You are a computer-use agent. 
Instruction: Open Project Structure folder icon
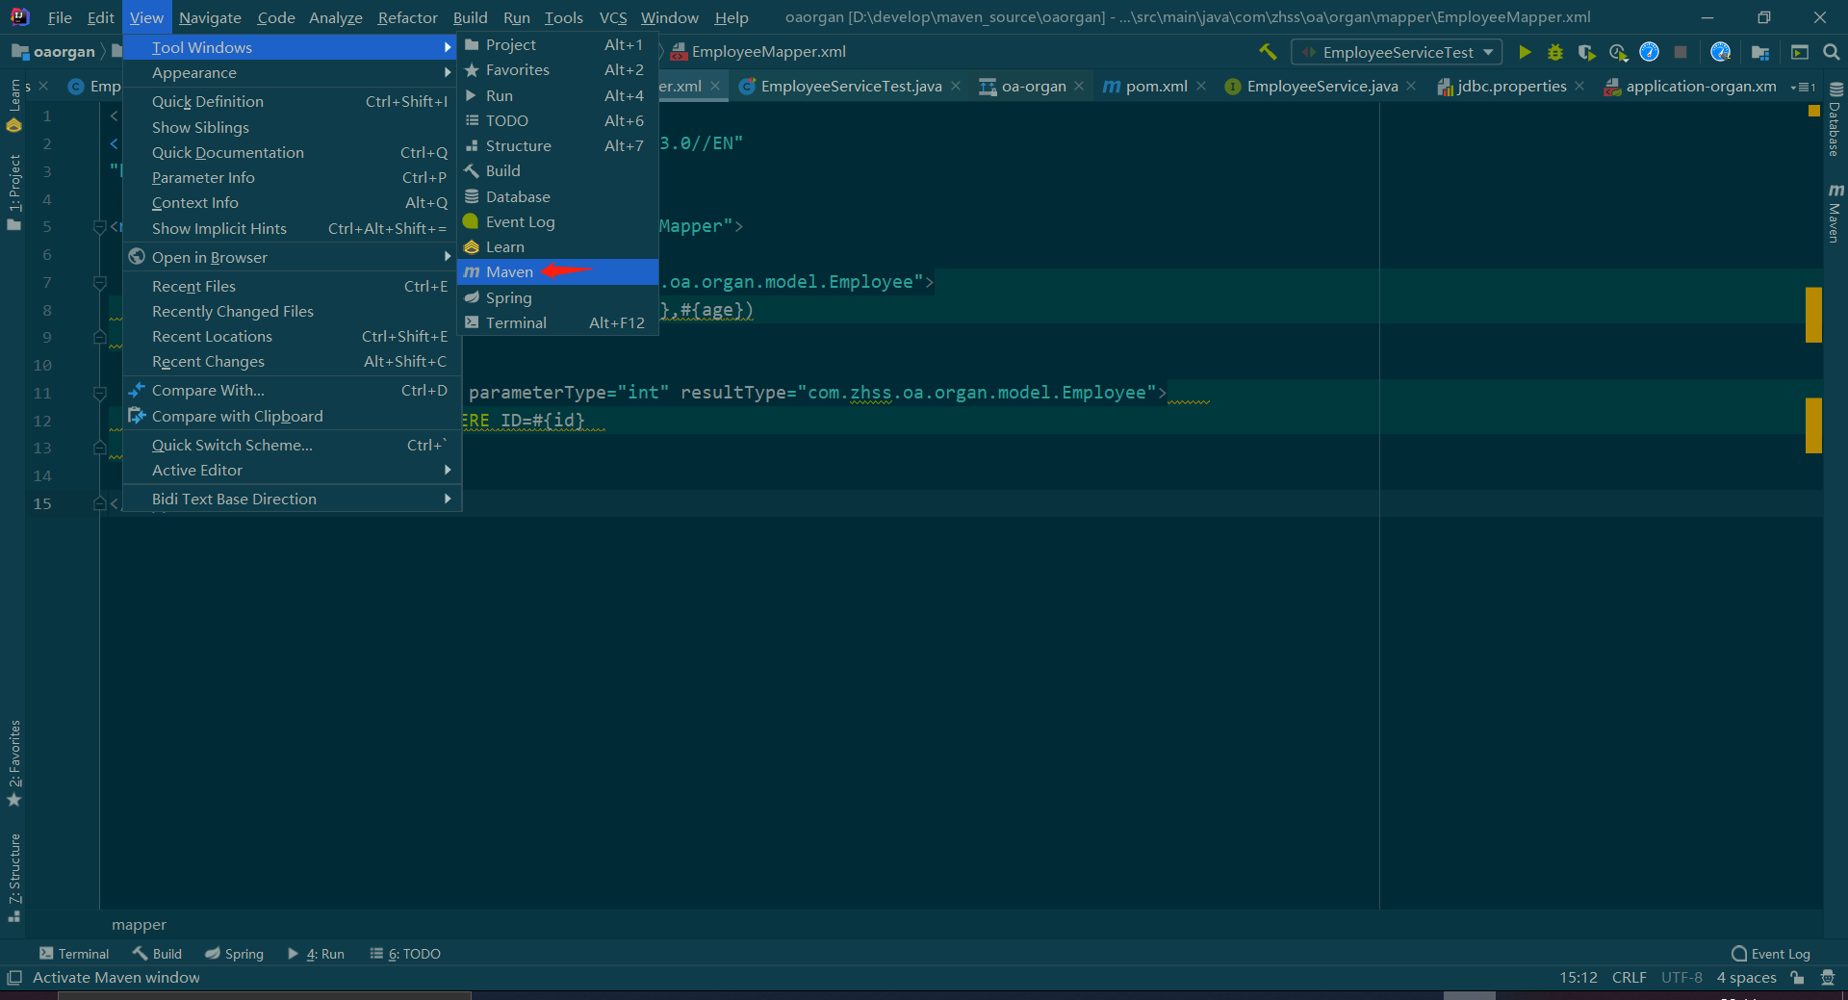1760,52
